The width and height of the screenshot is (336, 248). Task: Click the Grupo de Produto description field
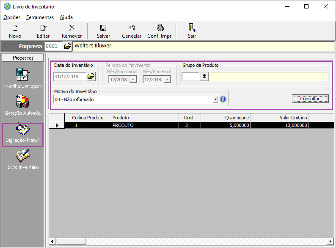[268, 77]
